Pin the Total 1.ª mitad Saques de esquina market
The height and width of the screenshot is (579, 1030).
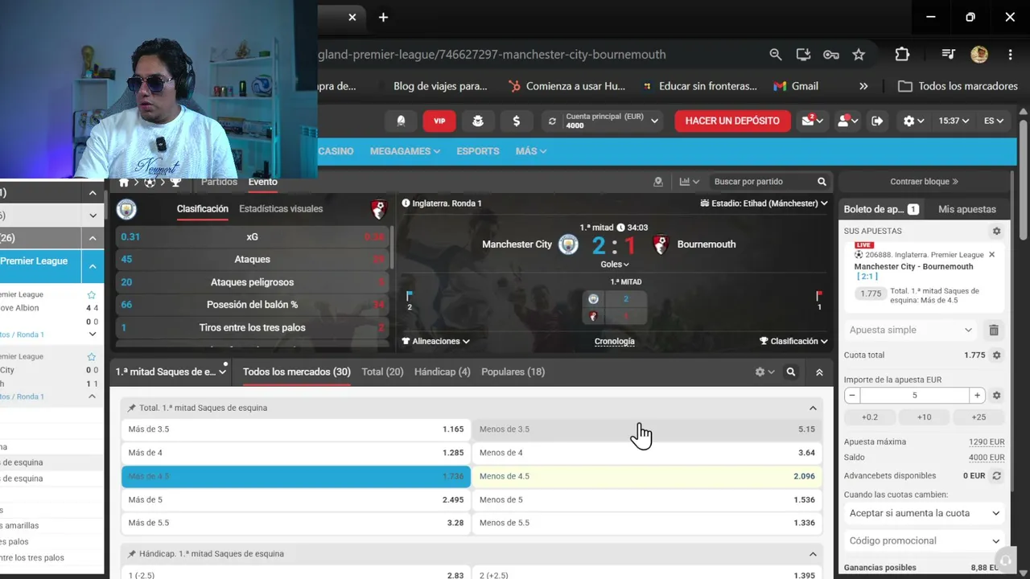pyautogui.click(x=132, y=408)
